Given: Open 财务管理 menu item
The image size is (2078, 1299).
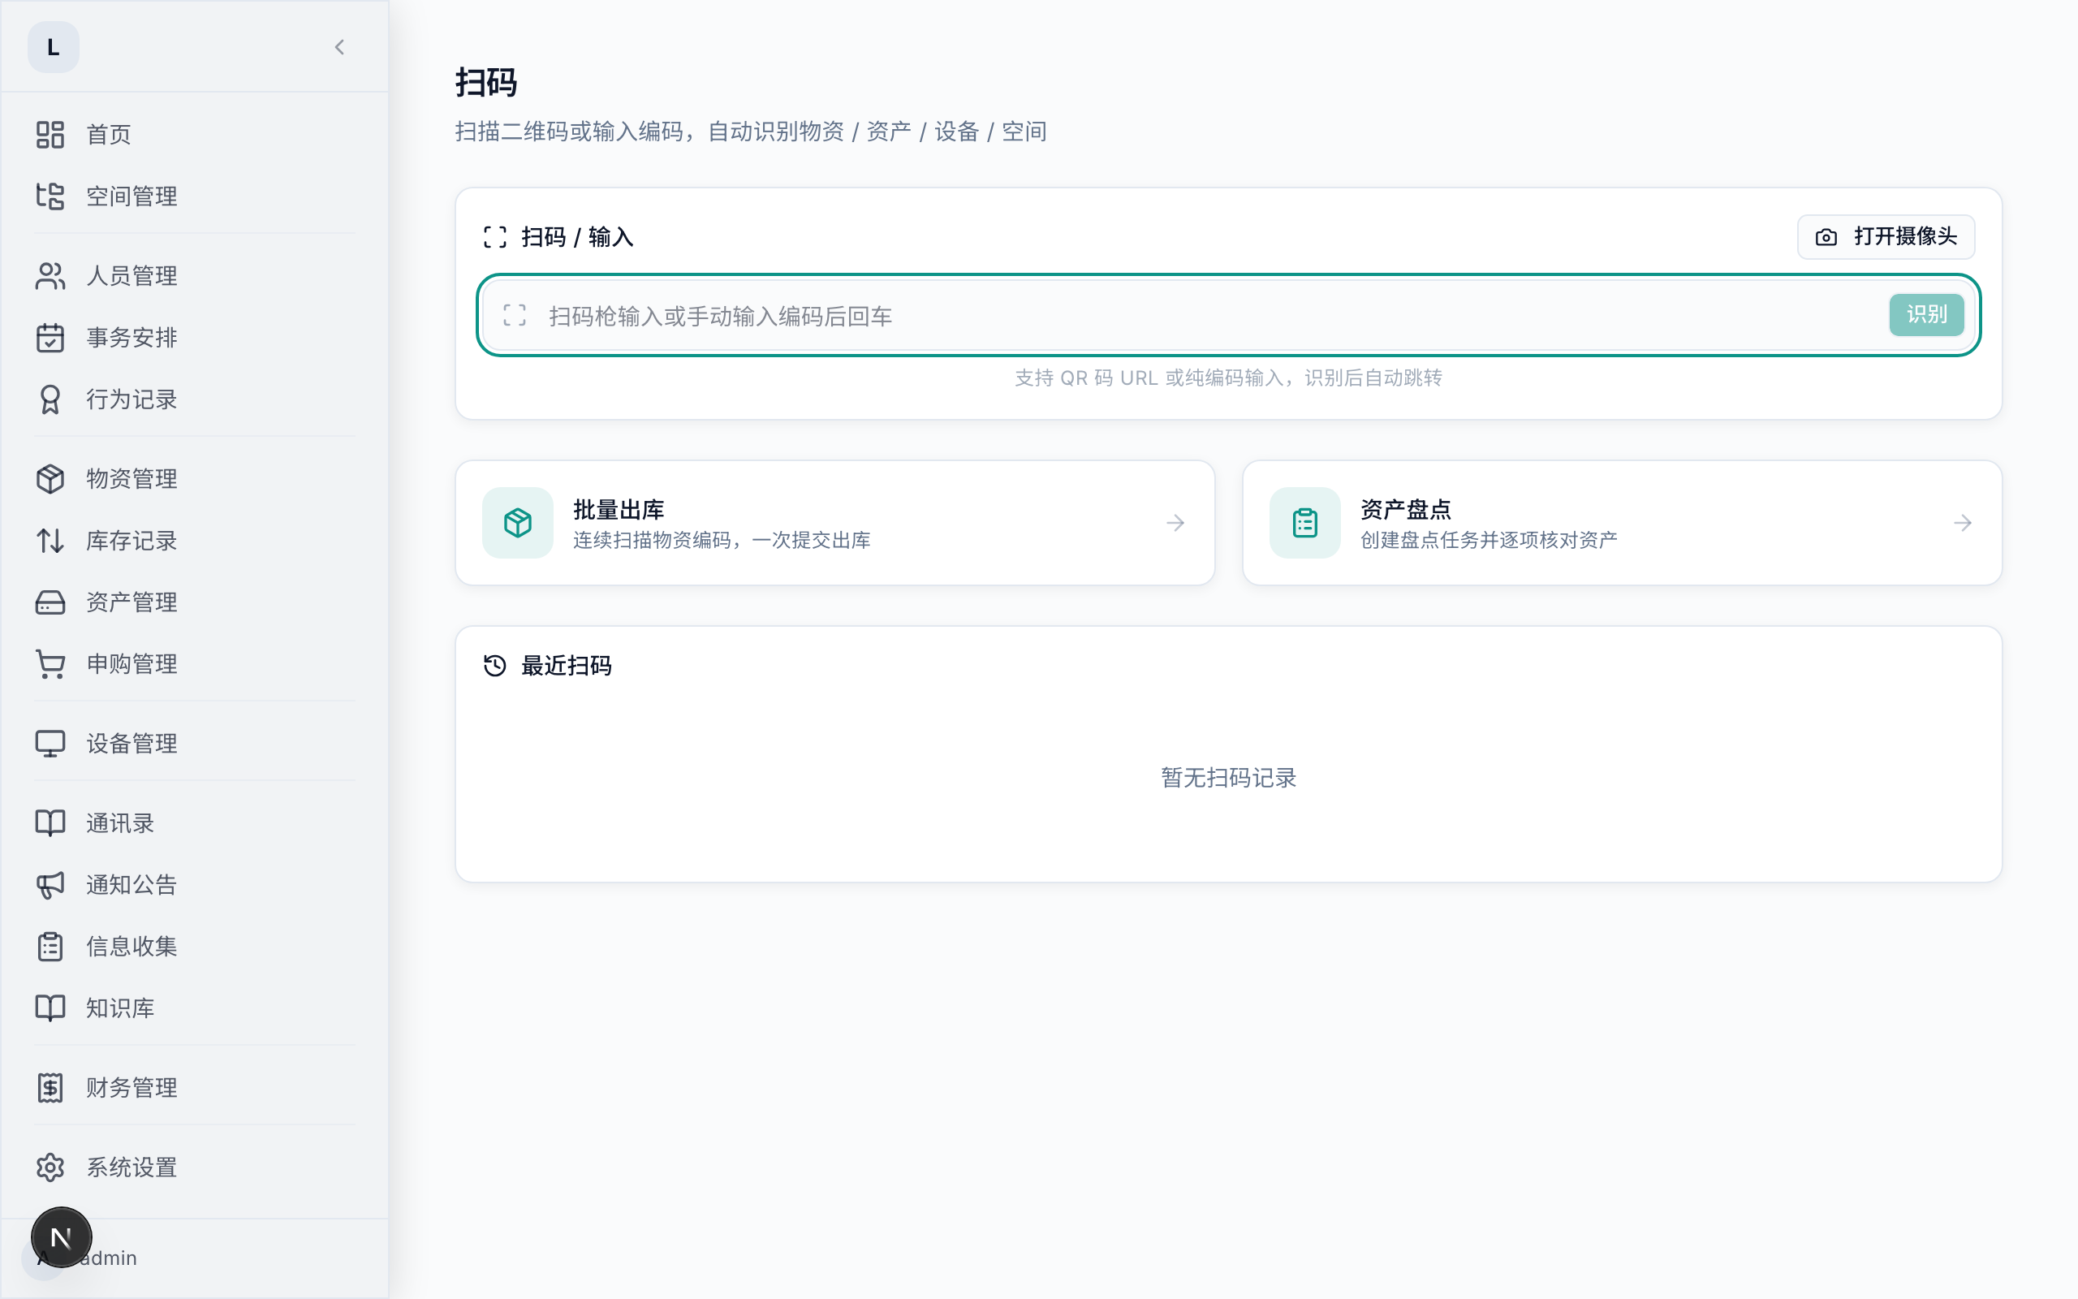Looking at the screenshot, I should 195,1088.
